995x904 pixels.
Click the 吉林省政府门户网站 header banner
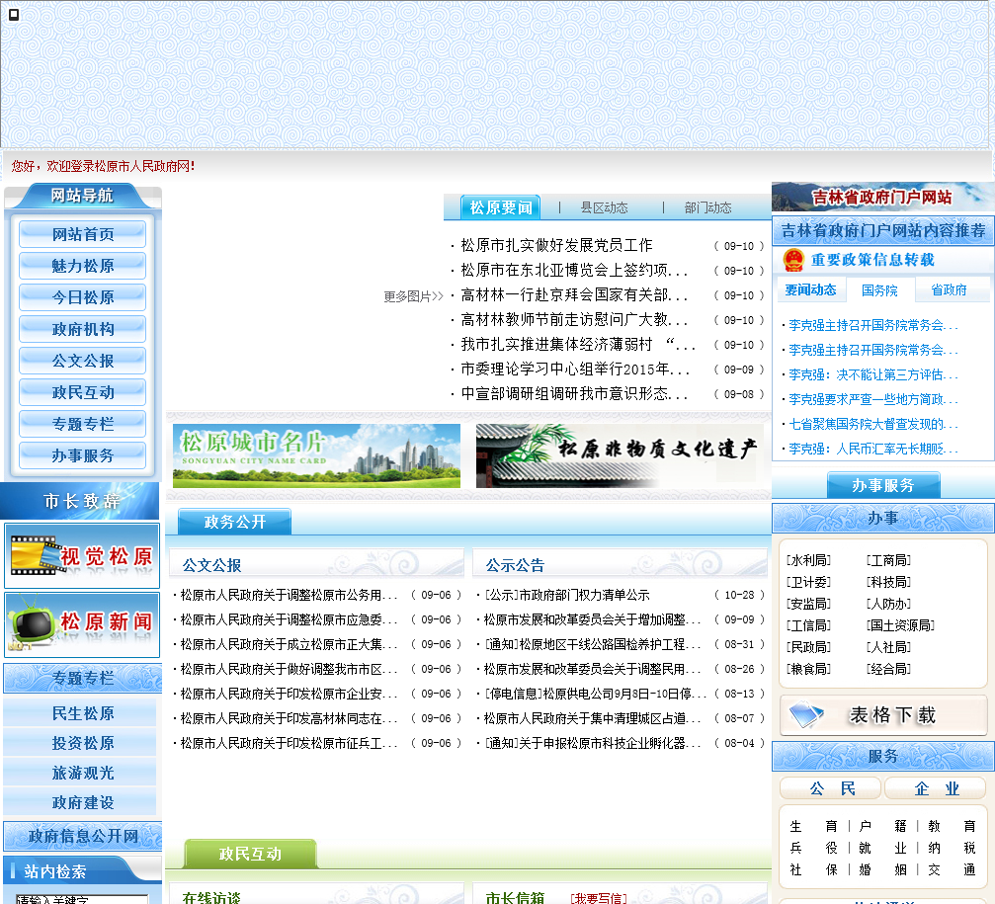882,197
